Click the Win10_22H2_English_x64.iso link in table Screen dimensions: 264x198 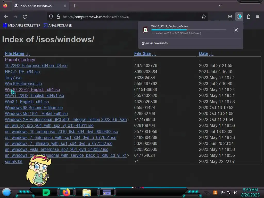click(x=32, y=89)
